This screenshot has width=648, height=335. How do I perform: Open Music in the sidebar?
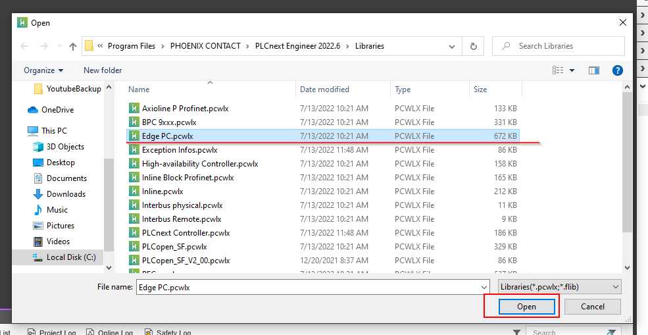click(50, 210)
